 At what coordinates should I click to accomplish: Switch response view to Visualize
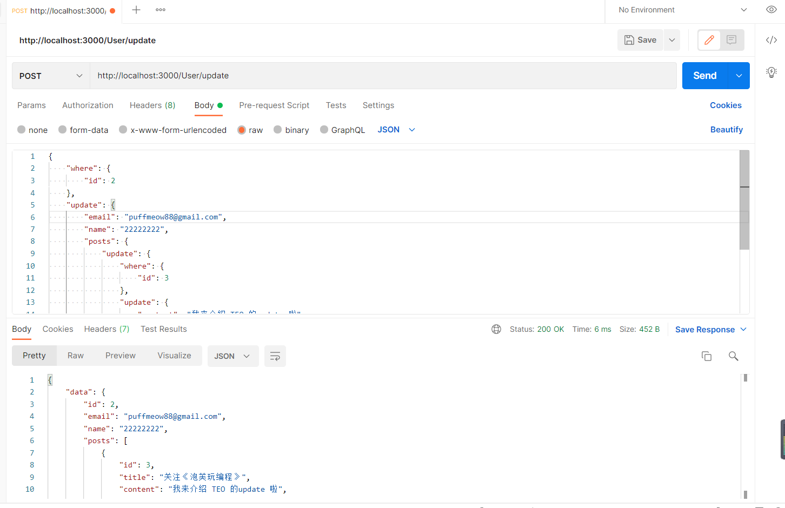tap(174, 356)
